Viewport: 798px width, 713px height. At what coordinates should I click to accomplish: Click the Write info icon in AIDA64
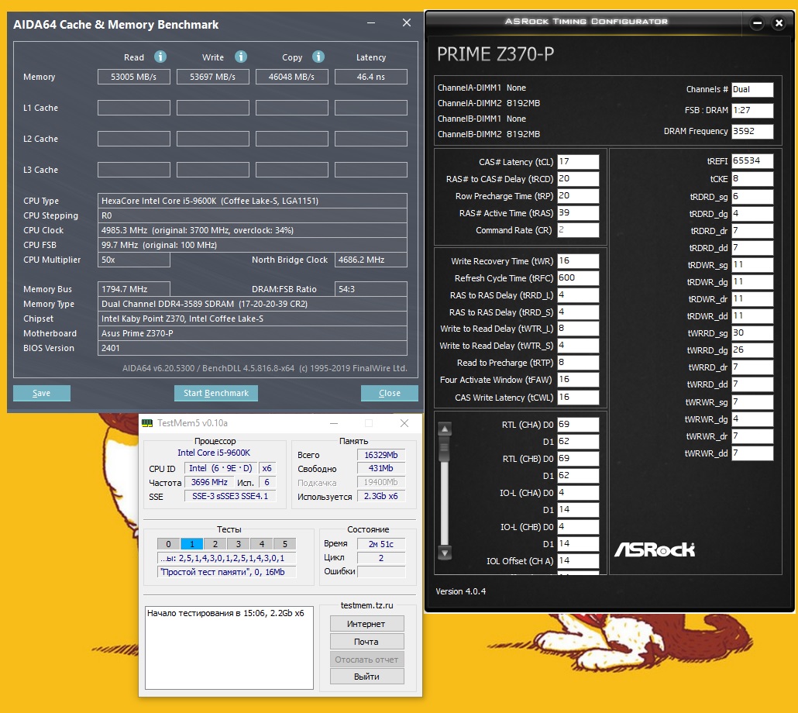(x=241, y=57)
